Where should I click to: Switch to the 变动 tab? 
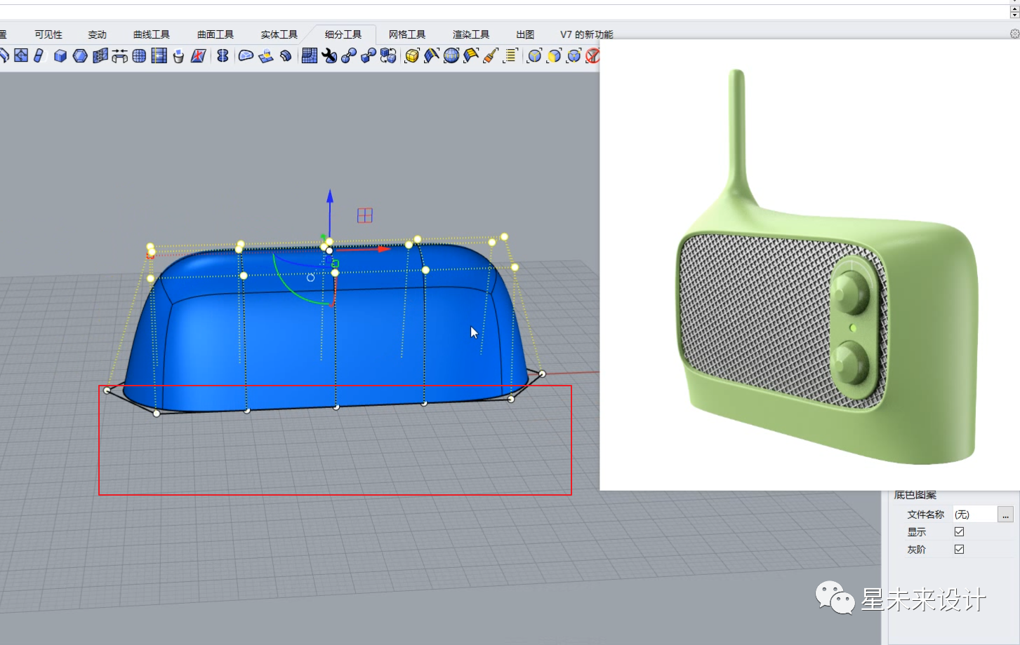(x=97, y=34)
